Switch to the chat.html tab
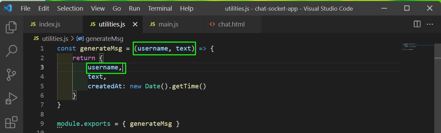 pyautogui.click(x=232, y=24)
